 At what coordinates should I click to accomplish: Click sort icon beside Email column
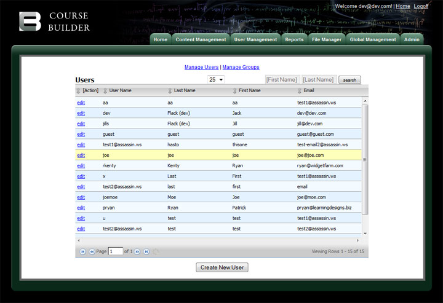(x=300, y=91)
